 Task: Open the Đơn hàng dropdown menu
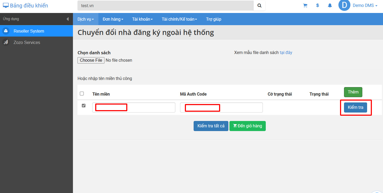pyautogui.click(x=113, y=19)
